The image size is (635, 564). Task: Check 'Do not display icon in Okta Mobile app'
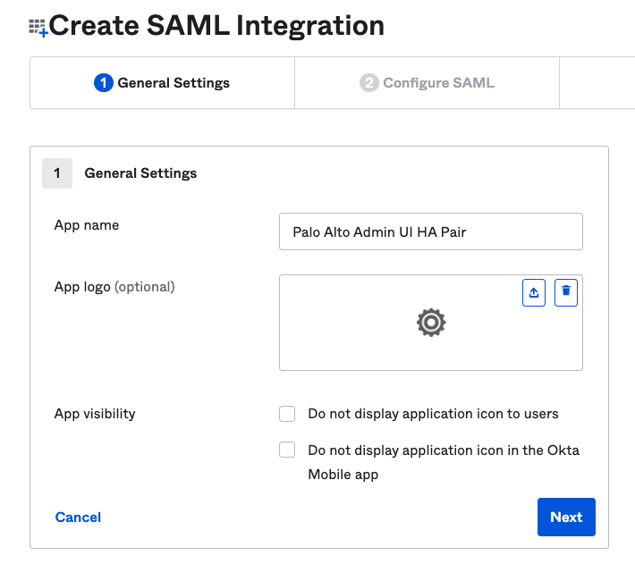(x=287, y=450)
